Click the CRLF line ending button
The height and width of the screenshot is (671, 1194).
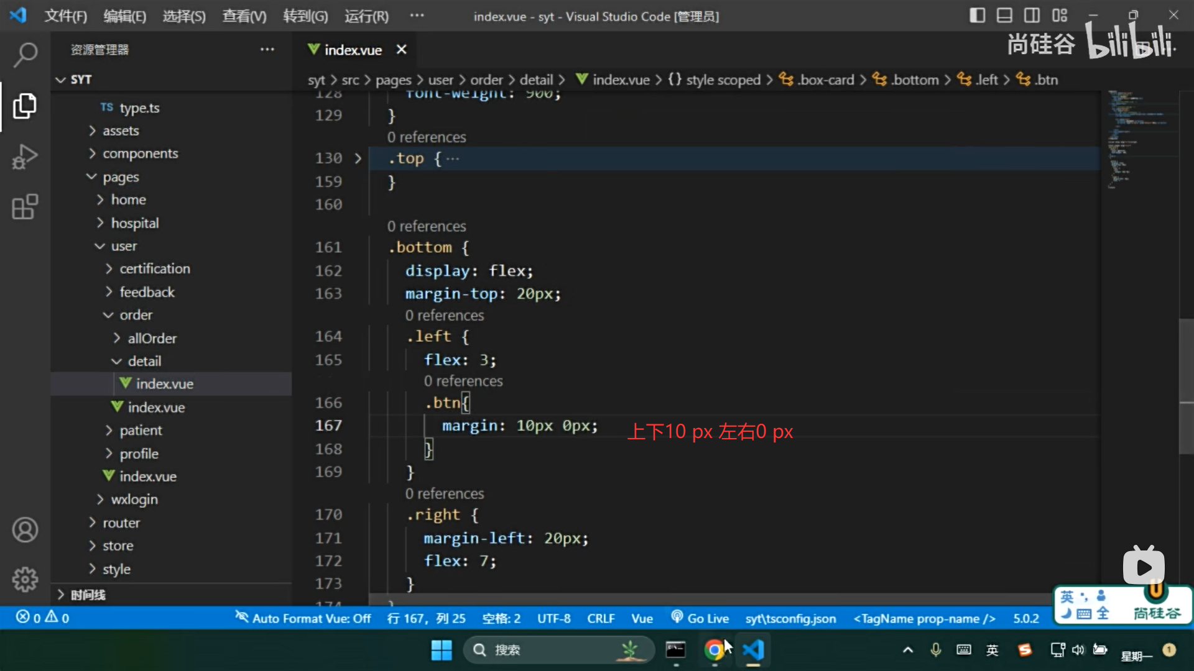tap(600, 618)
